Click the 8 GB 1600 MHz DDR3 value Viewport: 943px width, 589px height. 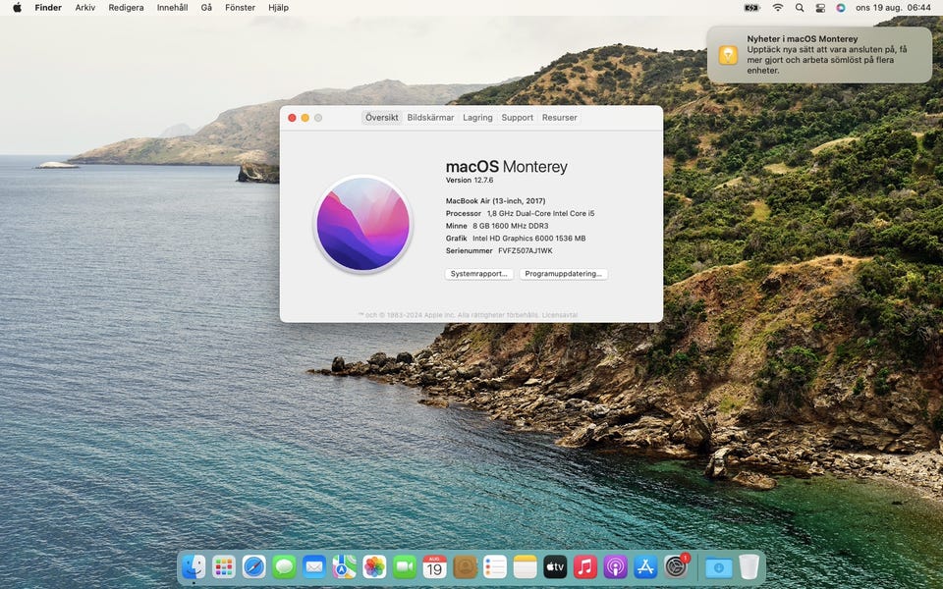point(511,226)
